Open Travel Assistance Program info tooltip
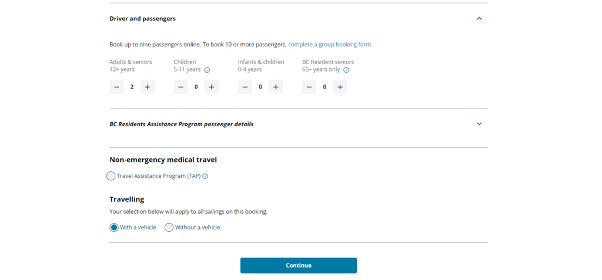 (x=205, y=176)
